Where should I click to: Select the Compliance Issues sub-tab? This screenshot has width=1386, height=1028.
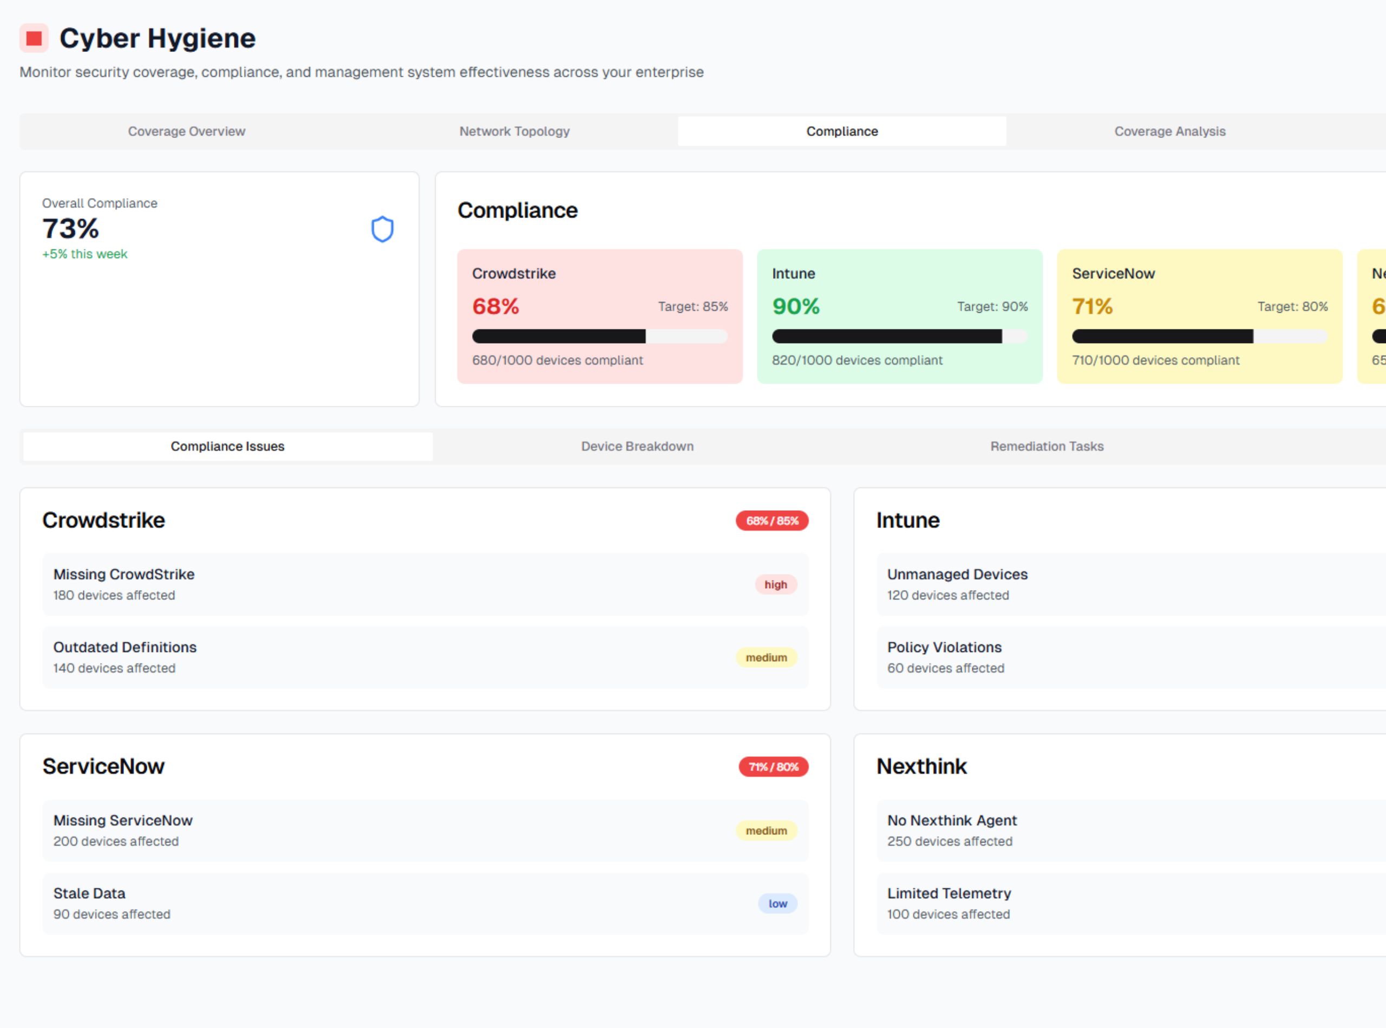pyautogui.click(x=227, y=446)
